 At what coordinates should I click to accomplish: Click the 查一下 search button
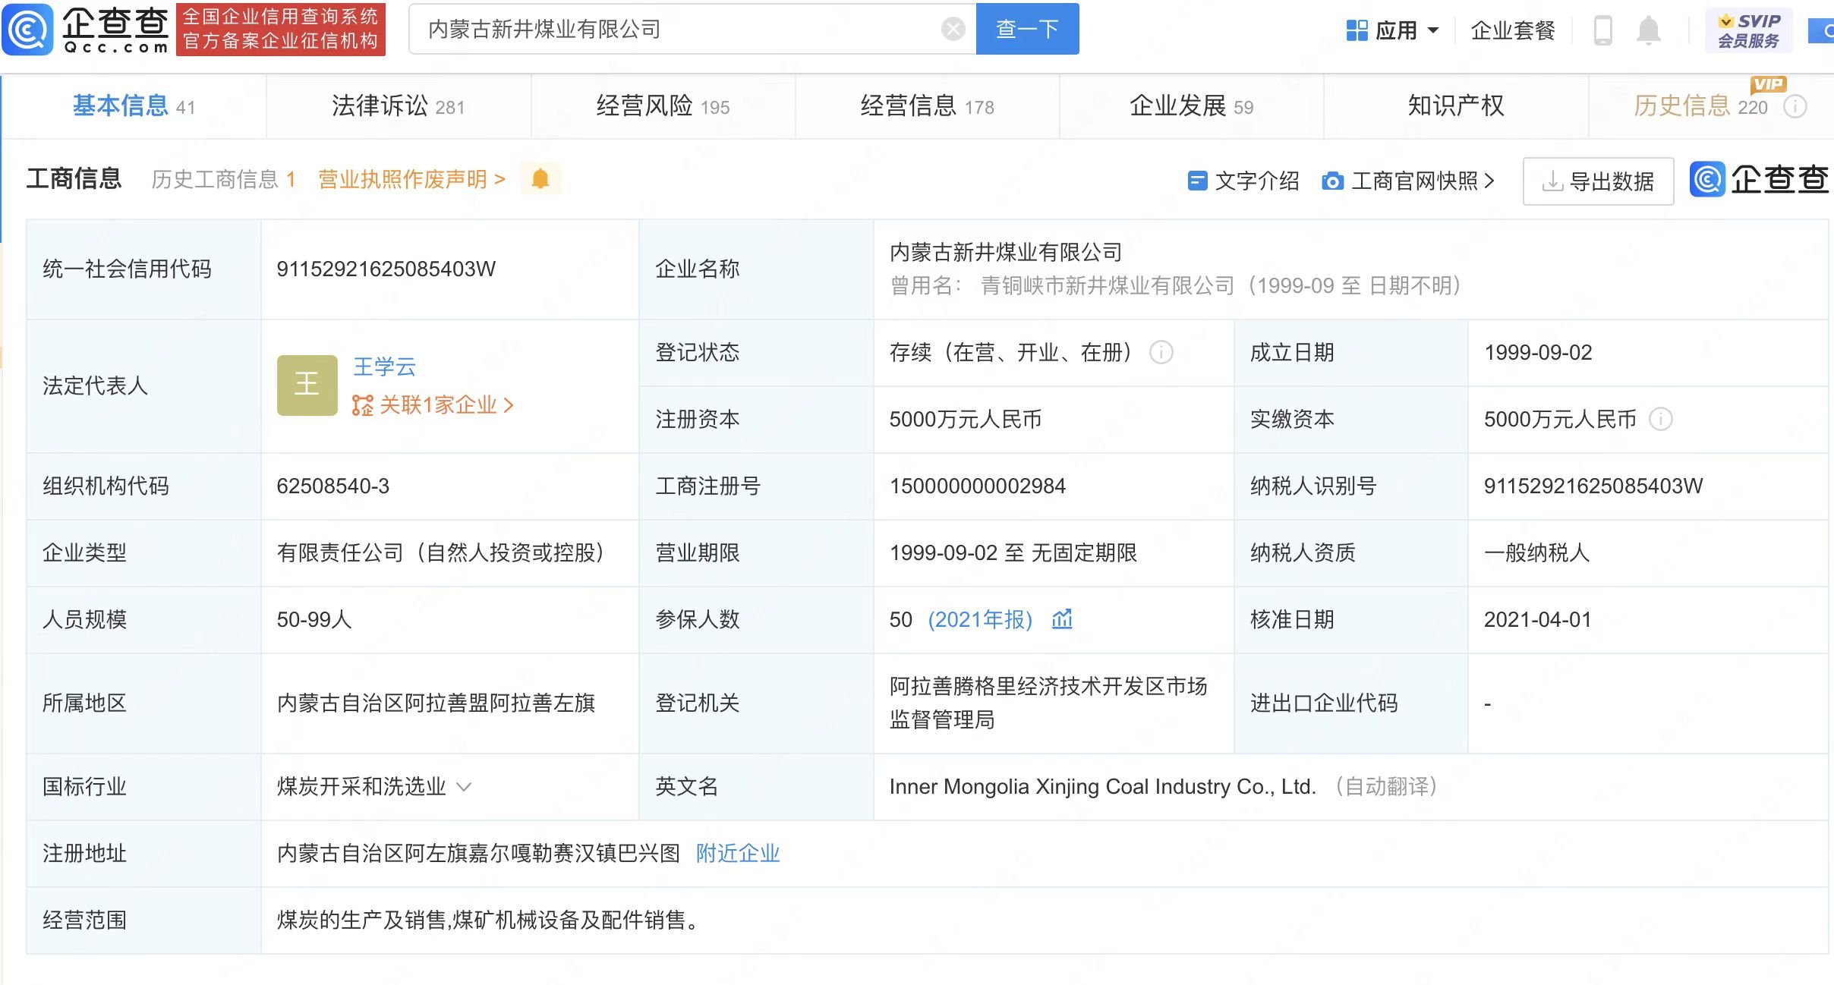click(x=1027, y=29)
